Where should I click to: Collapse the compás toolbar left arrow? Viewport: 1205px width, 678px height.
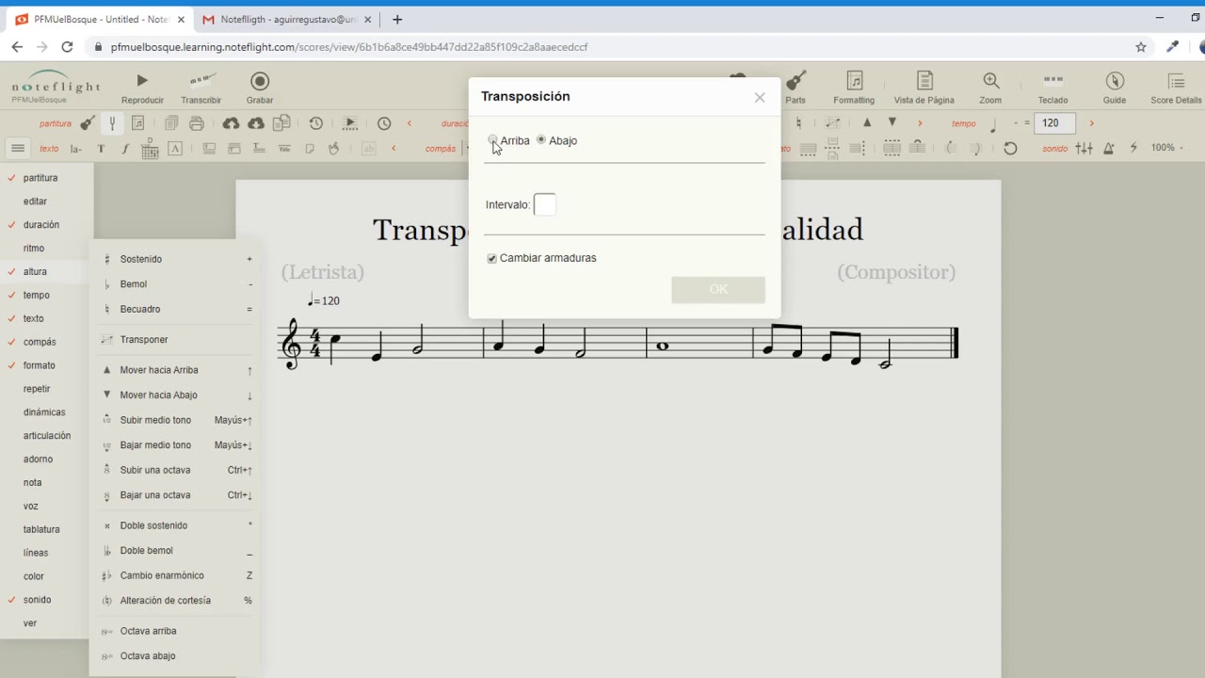tap(394, 148)
